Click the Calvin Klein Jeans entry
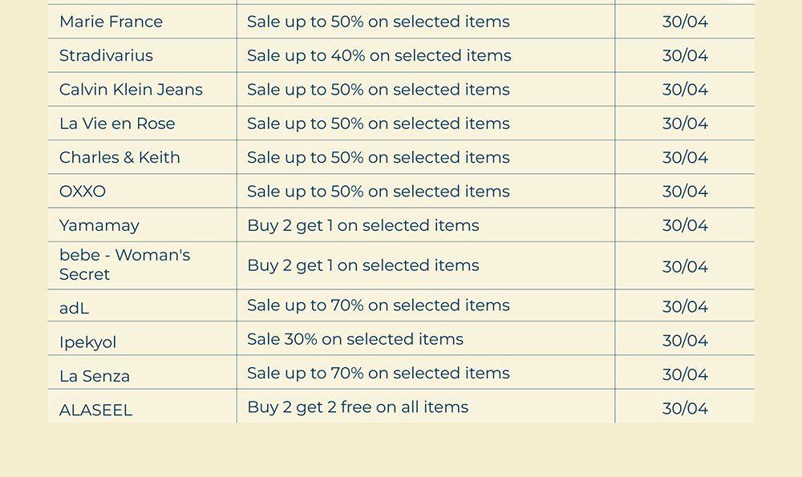 131,90
